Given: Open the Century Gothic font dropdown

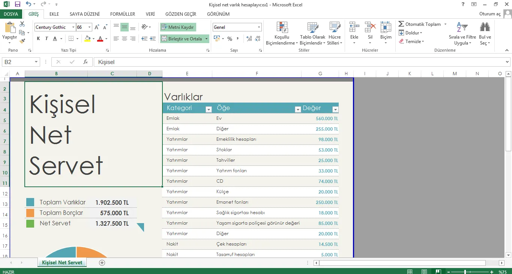Looking at the screenshot, I should (x=73, y=27).
